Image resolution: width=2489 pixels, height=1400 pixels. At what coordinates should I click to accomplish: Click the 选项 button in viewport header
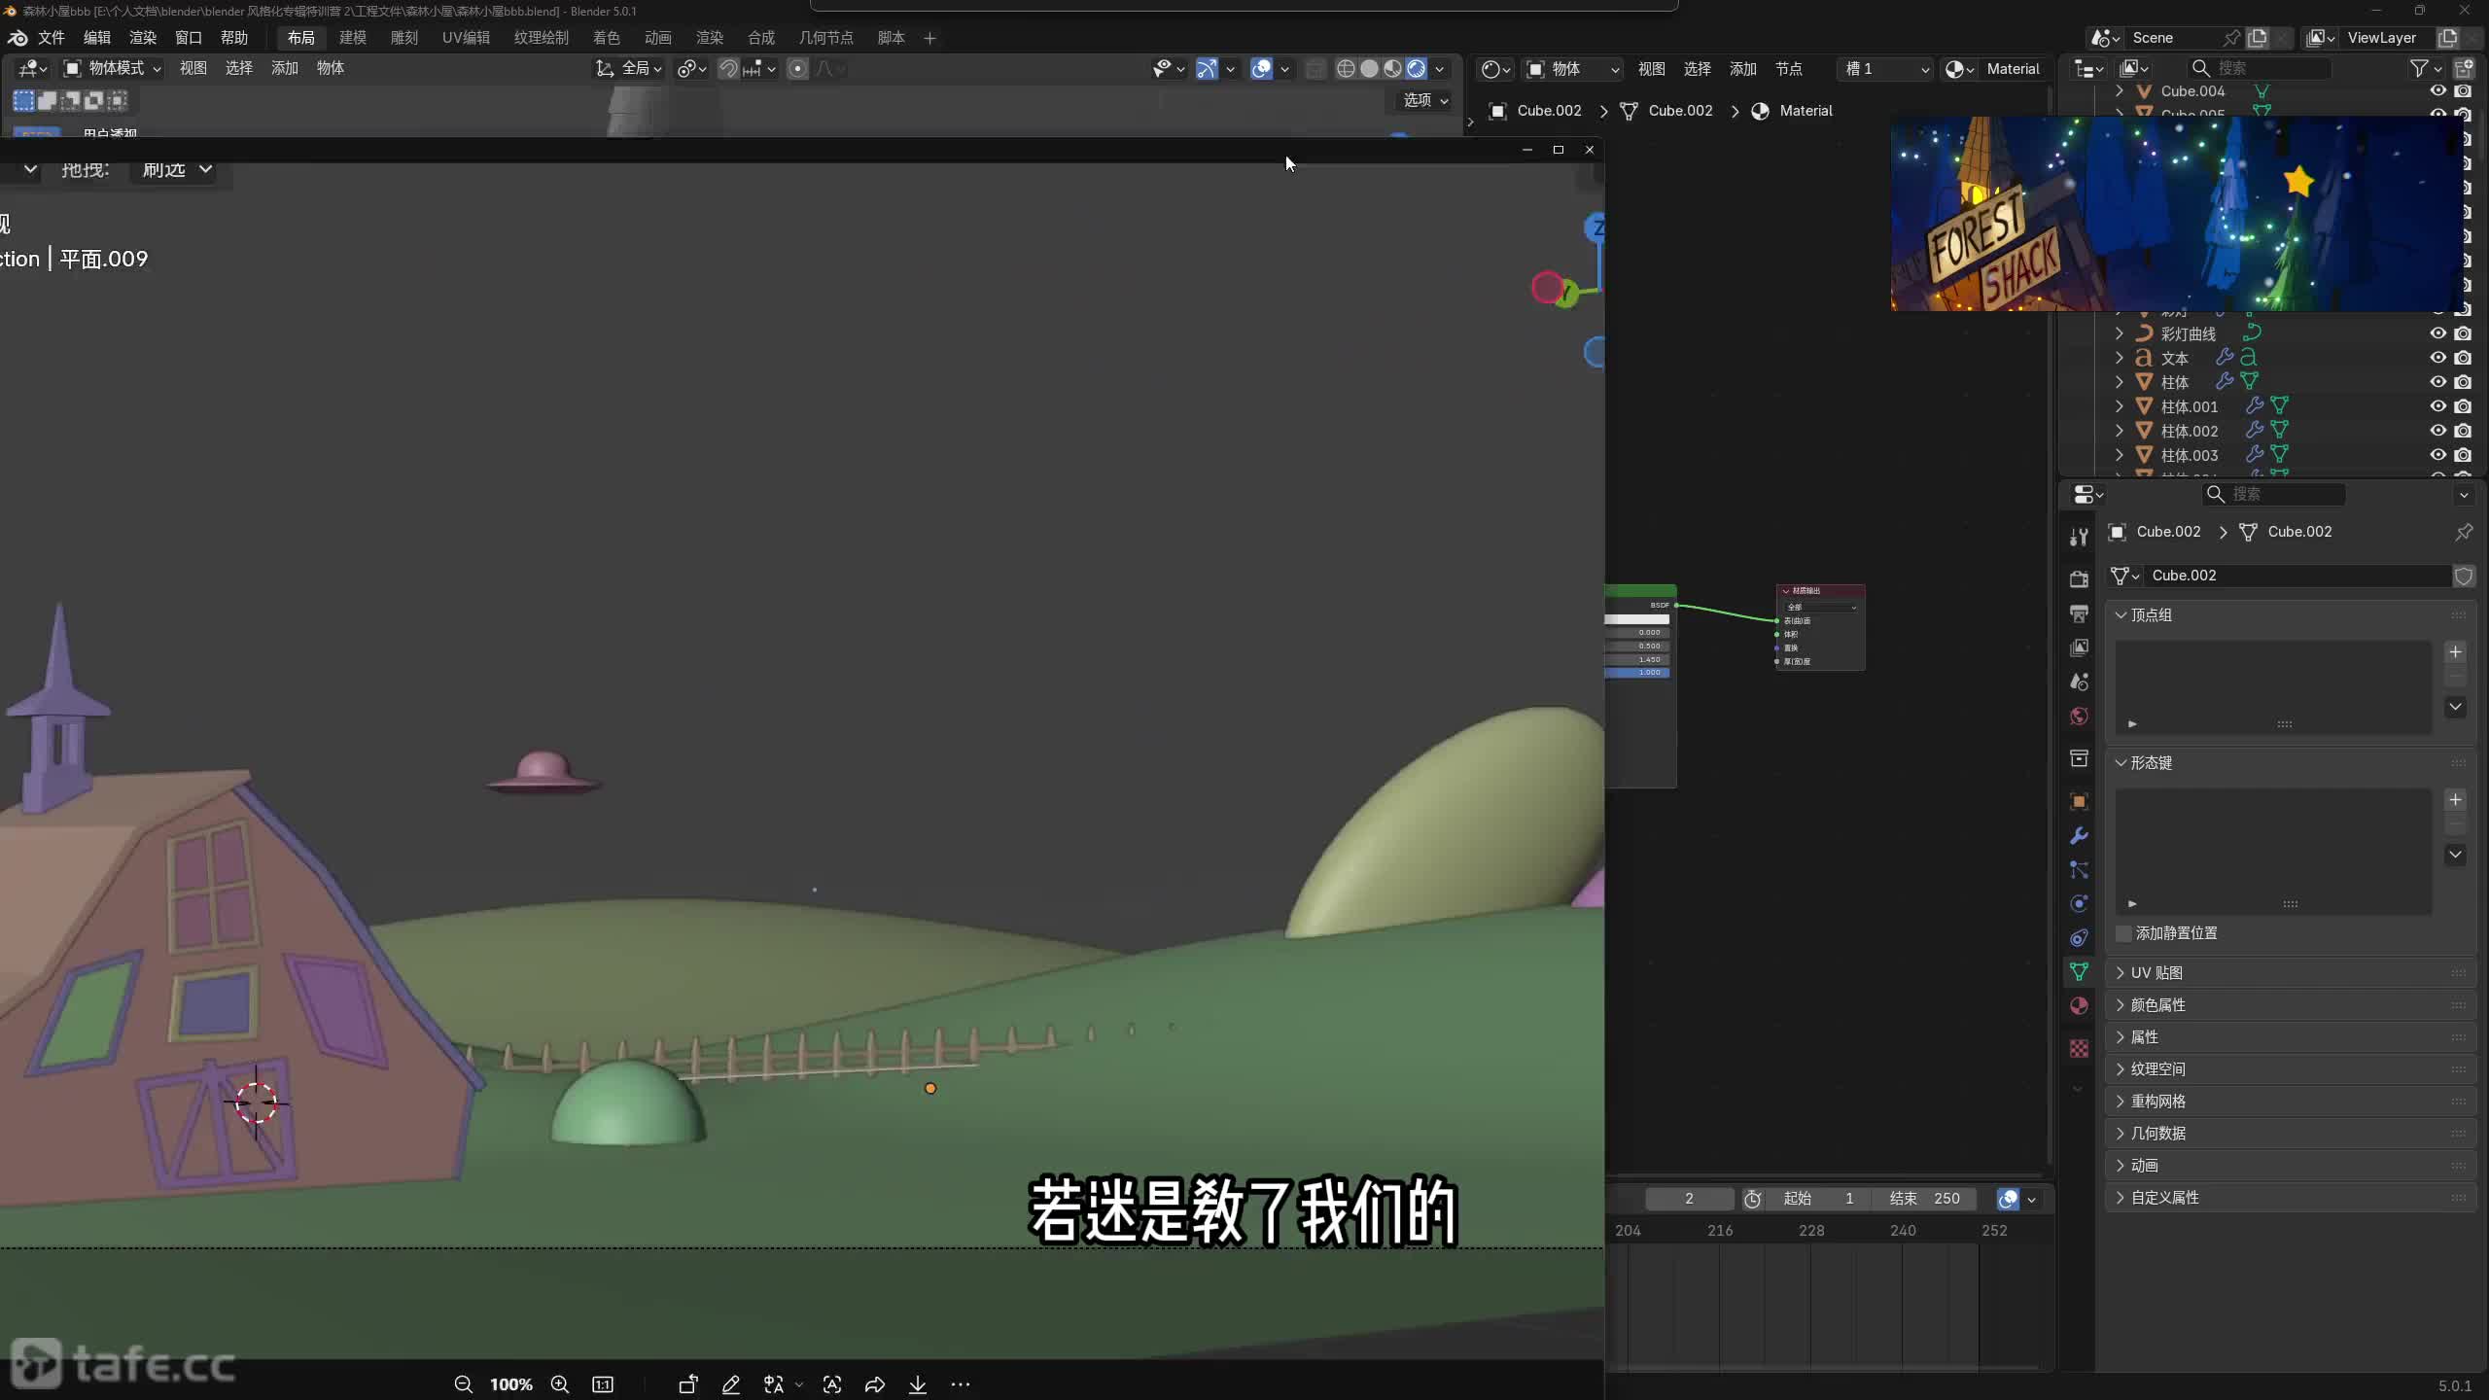point(1425,100)
